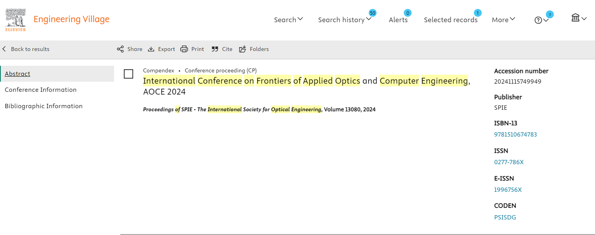Select the Abstract tab
Image resolution: width=595 pixels, height=235 pixels.
tap(57, 74)
